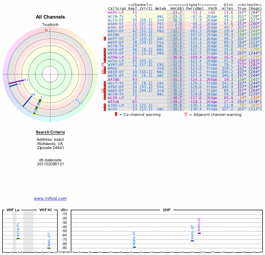Screen dimensions: 265x255
Task: Click the WSBN-DT callsign entry
Action: tap(116, 24)
